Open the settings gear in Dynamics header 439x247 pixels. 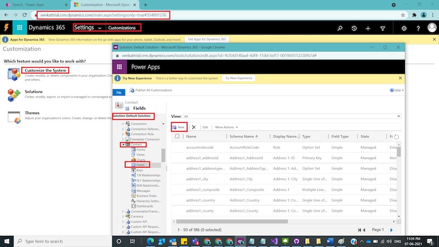[404, 28]
